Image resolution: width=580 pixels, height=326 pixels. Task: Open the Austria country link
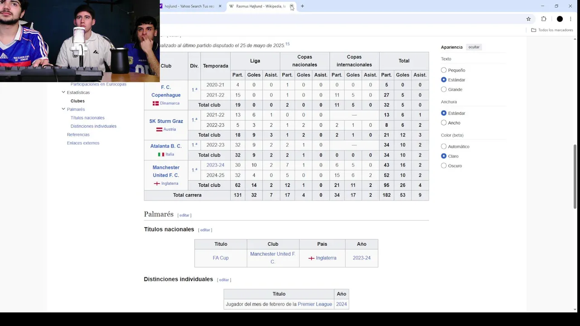coord(170,129)
